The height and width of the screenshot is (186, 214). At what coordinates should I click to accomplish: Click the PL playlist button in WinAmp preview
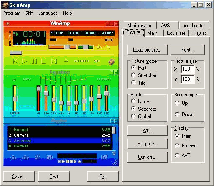(108, 47)
